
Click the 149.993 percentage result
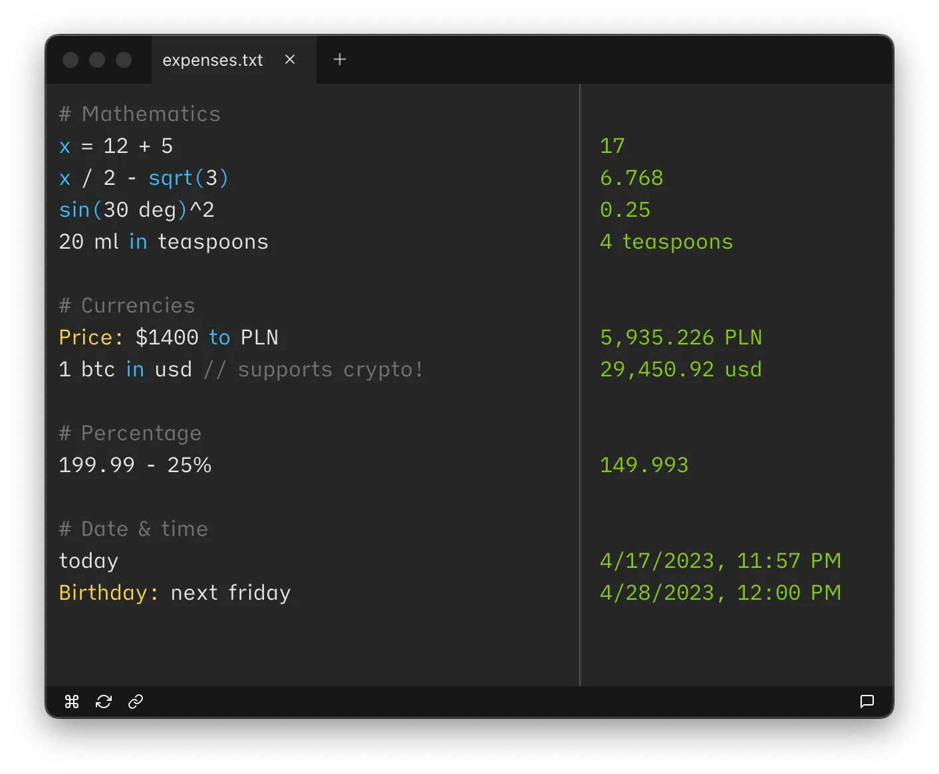point(644,465)
